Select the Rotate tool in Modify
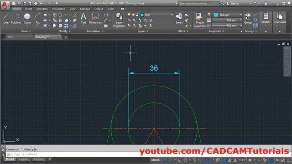This screenshot has width=292, height=164. pos(60,15)
